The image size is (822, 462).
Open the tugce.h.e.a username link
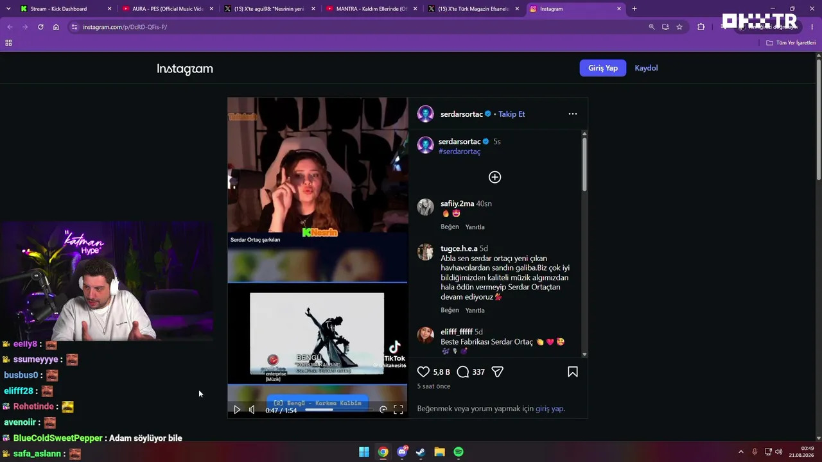tap(459, 248)
